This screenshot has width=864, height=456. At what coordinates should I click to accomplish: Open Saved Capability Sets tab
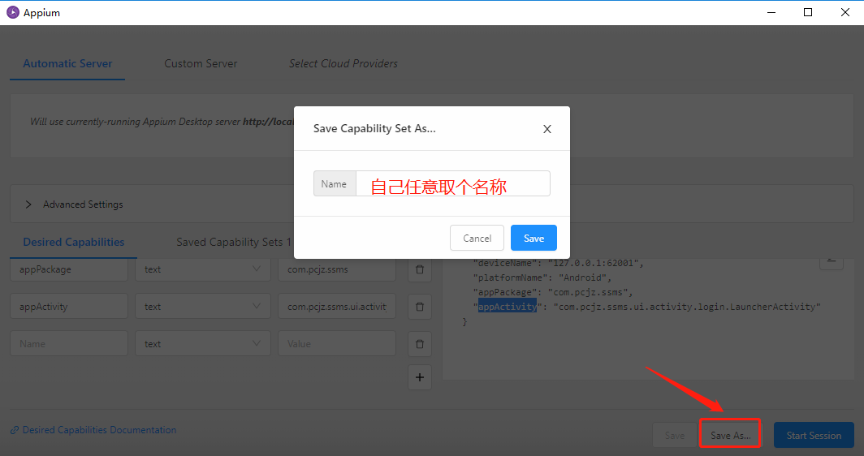click(234, 242)
